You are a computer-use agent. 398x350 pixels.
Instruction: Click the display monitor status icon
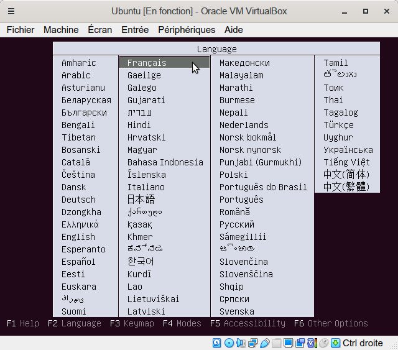pyautogui.click(x=288, y=343)
